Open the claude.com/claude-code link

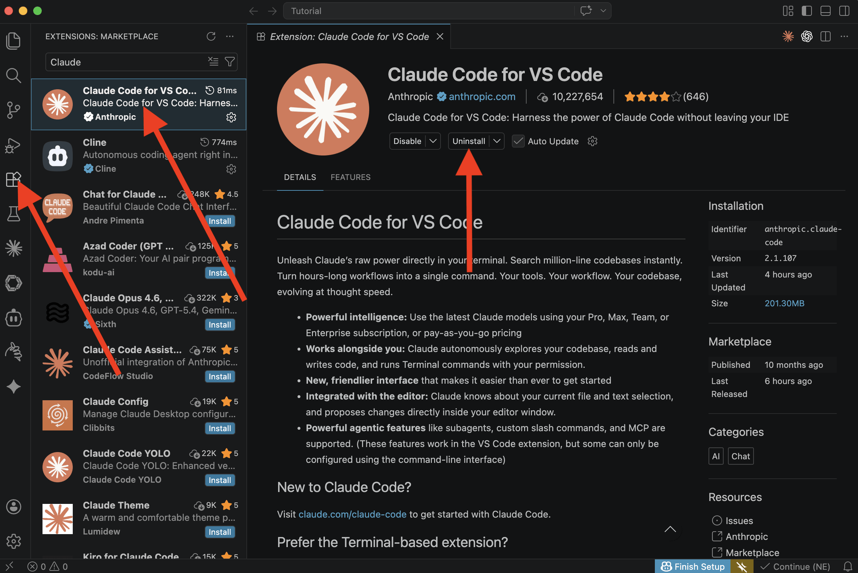[352, 514]
